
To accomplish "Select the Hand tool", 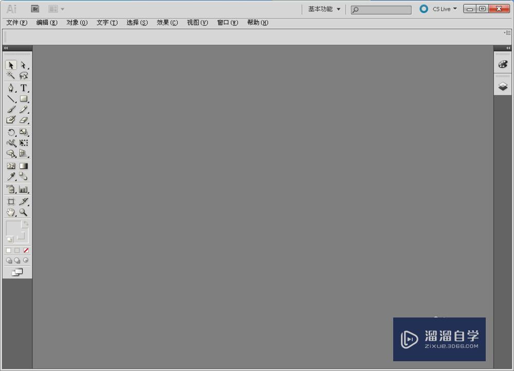I will click(x=11, y=211).
